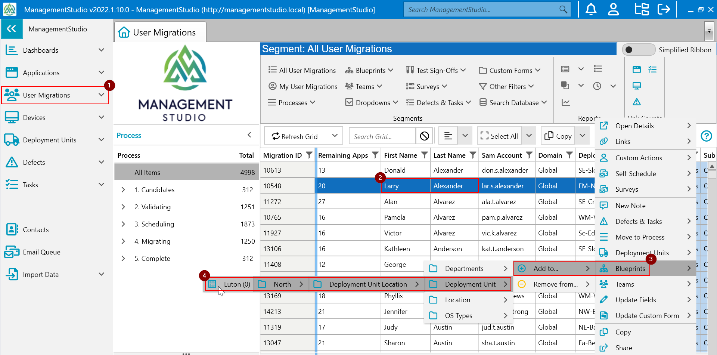Click the Search Grid input field

point(382,136)
